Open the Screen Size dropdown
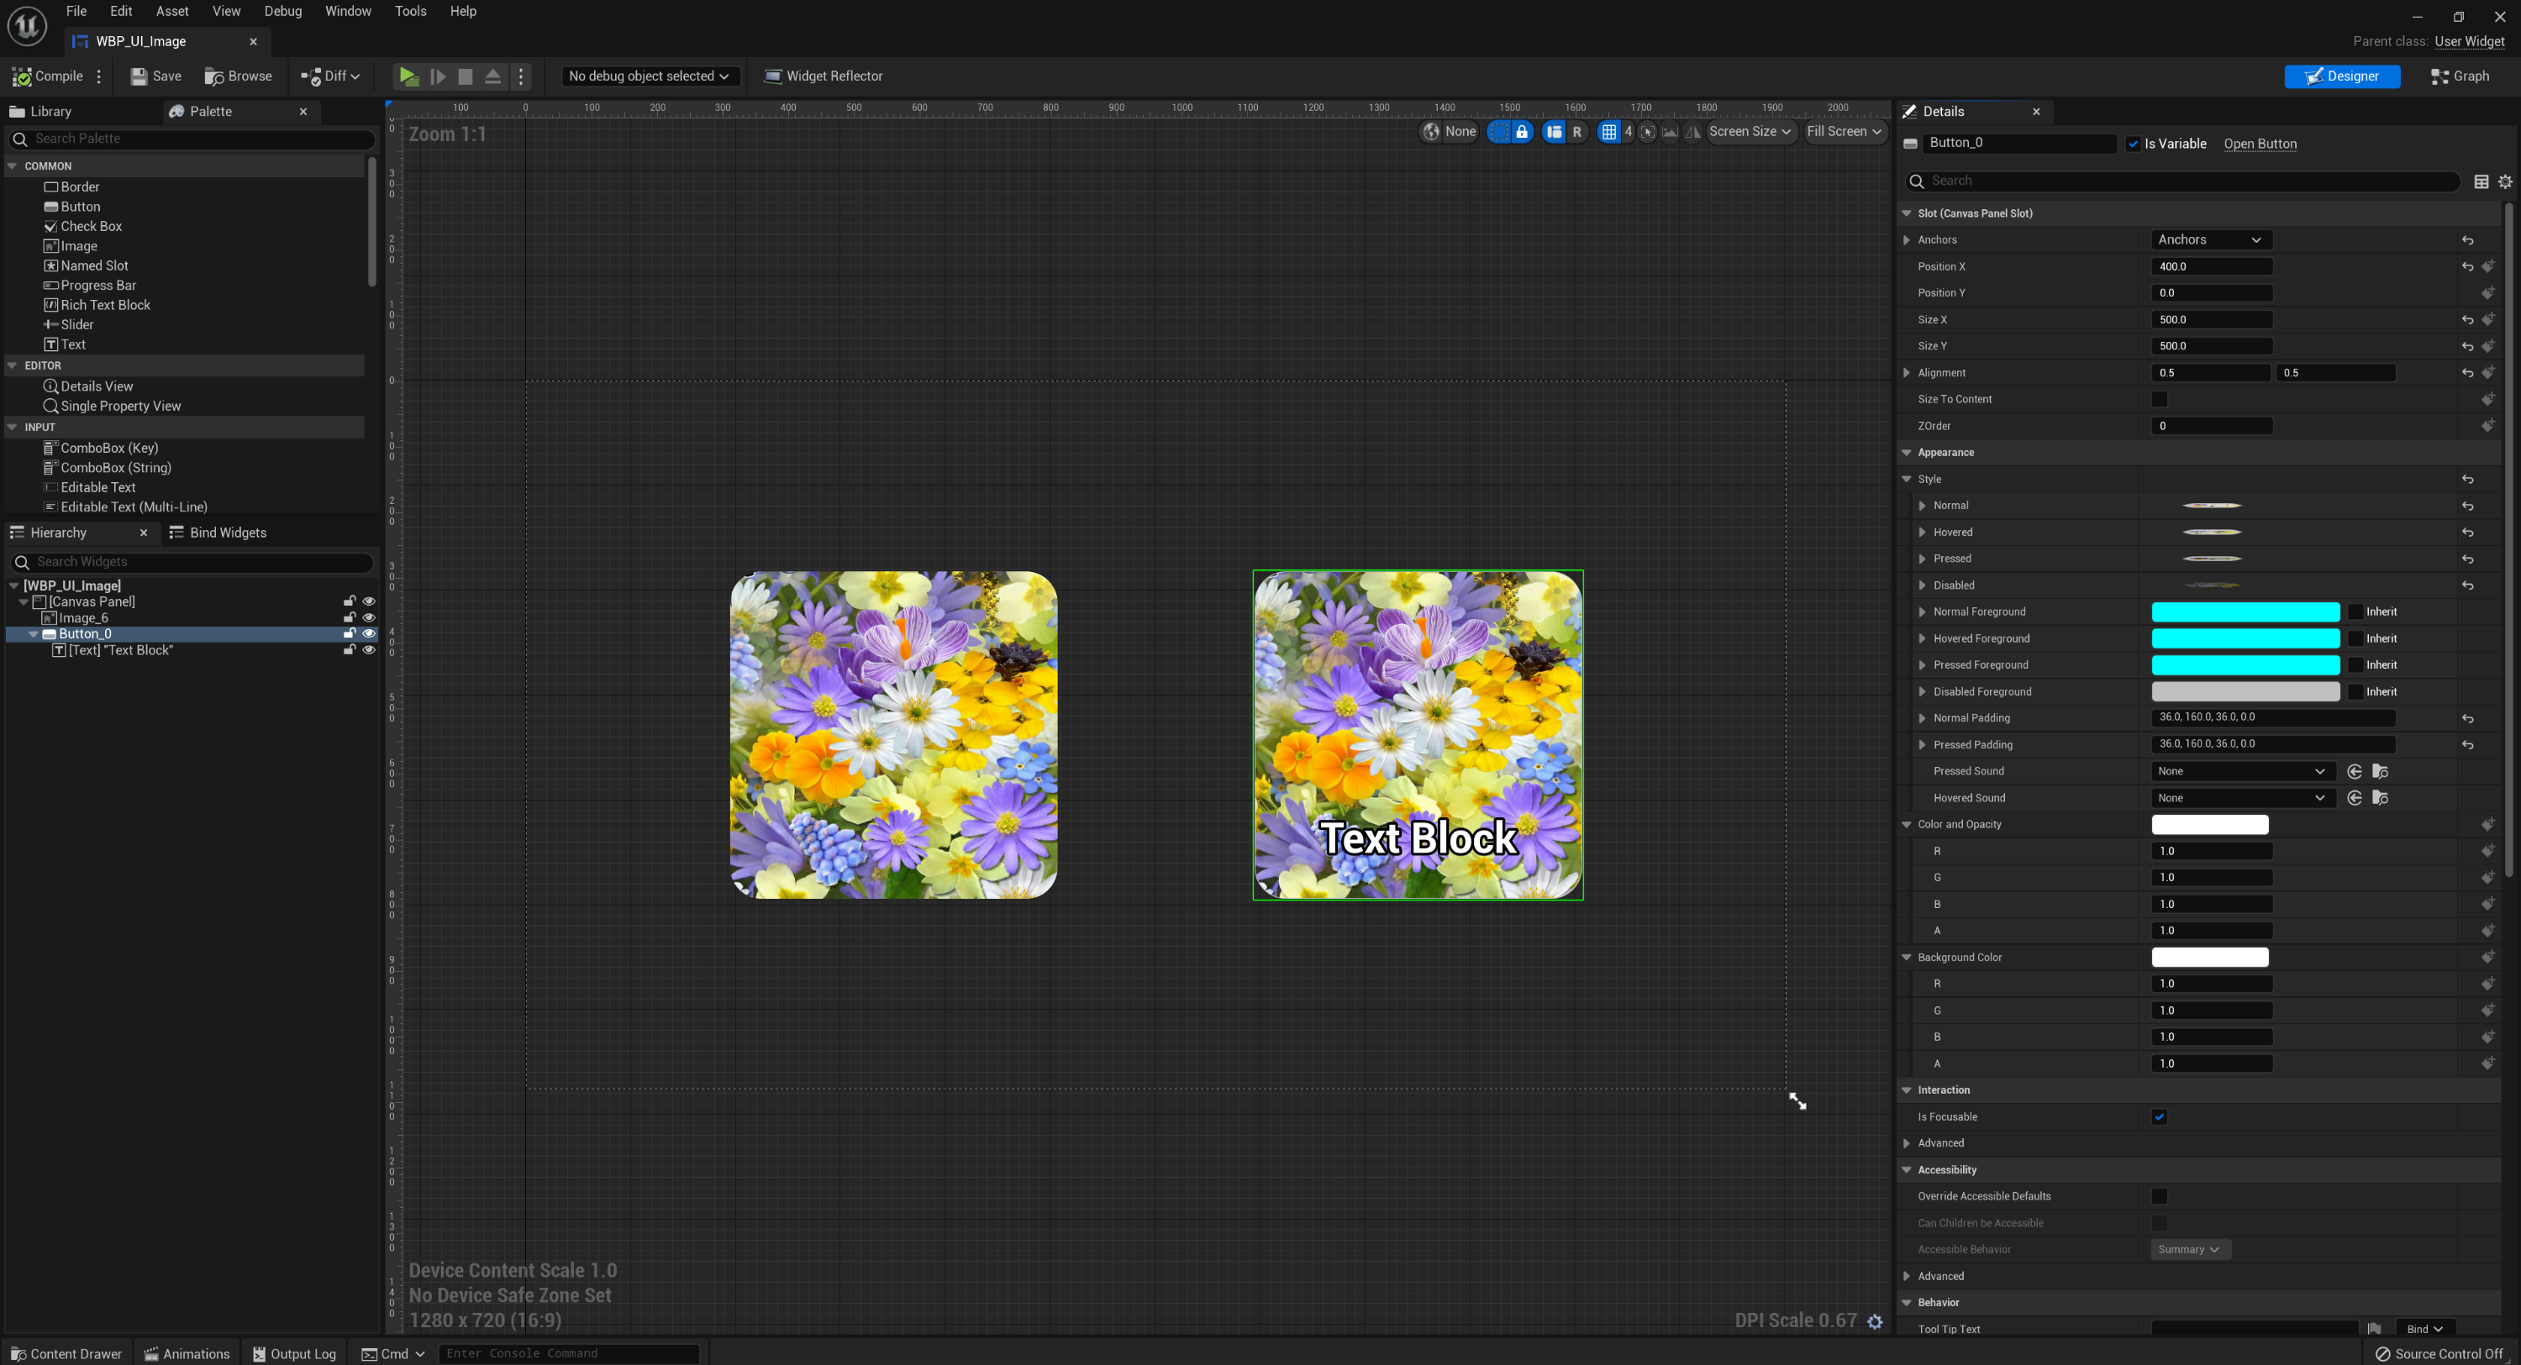The image size is (2521, 1365). [x=1749, y=132]
